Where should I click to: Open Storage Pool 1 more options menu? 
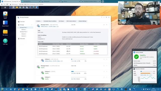(x=104, y=25)
